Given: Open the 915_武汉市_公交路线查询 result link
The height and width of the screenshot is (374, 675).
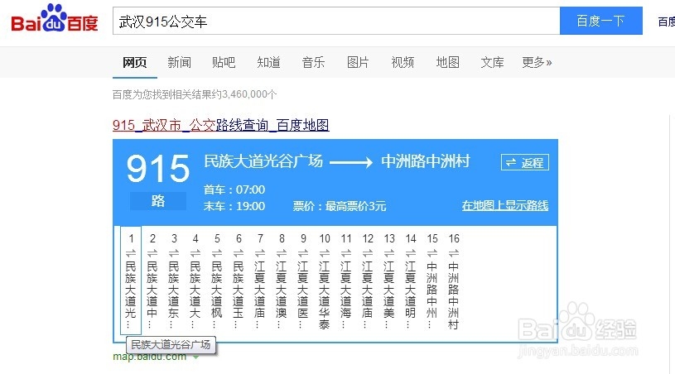Looking at the screenshot, I should 221,125.
